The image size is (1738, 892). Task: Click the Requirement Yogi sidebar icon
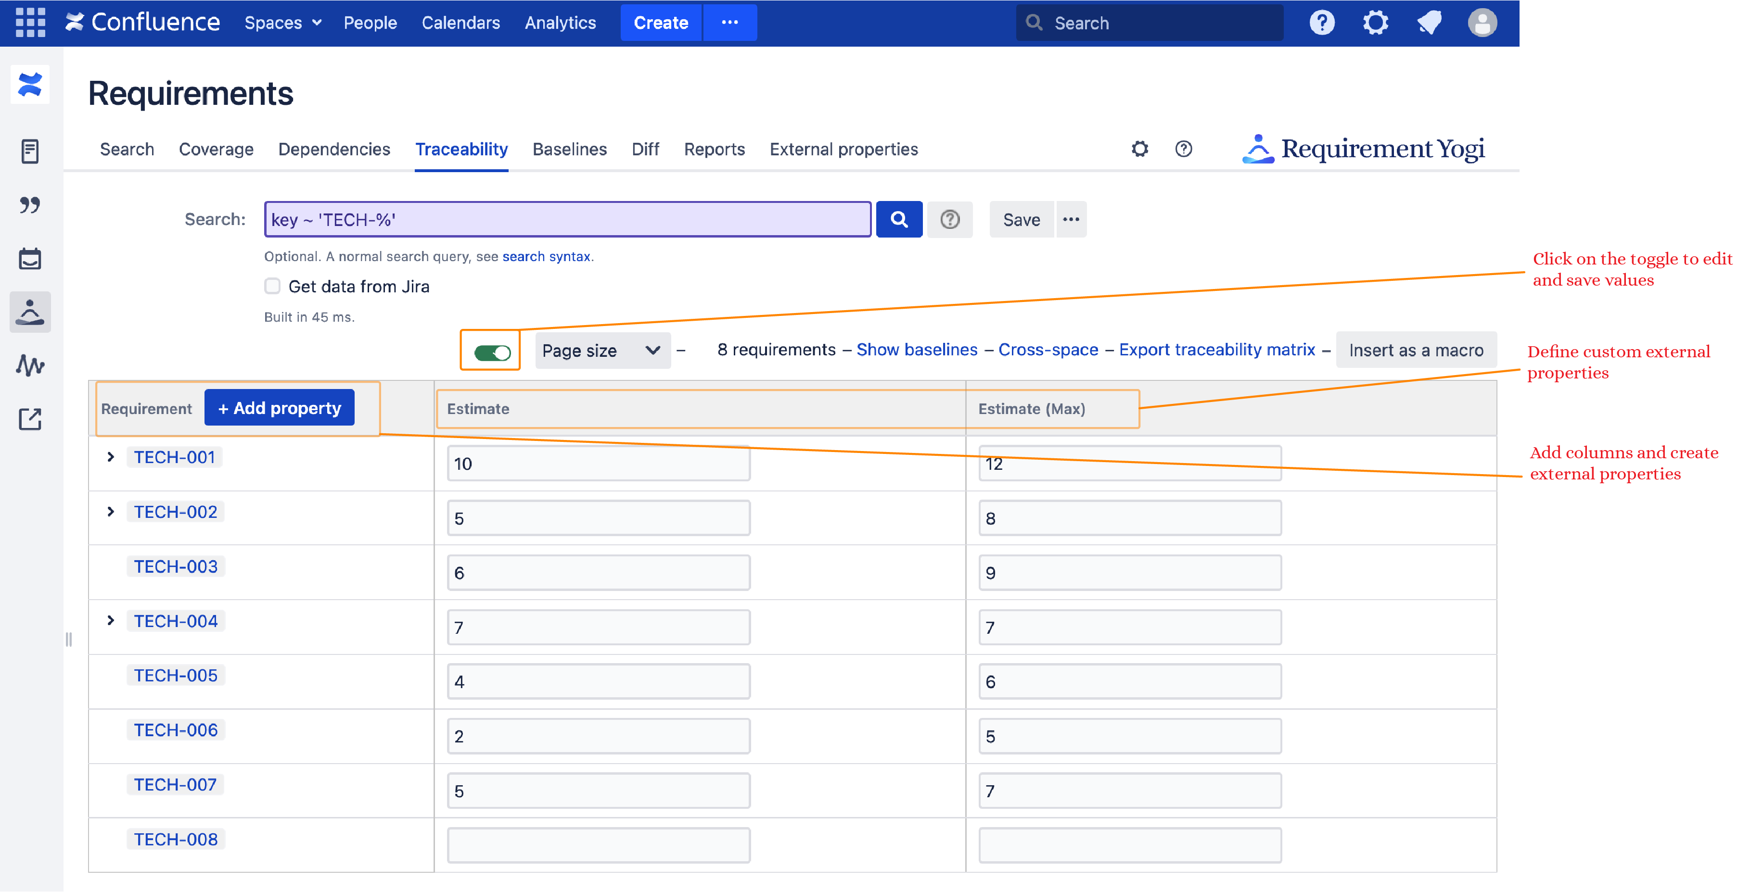(30, 312)
